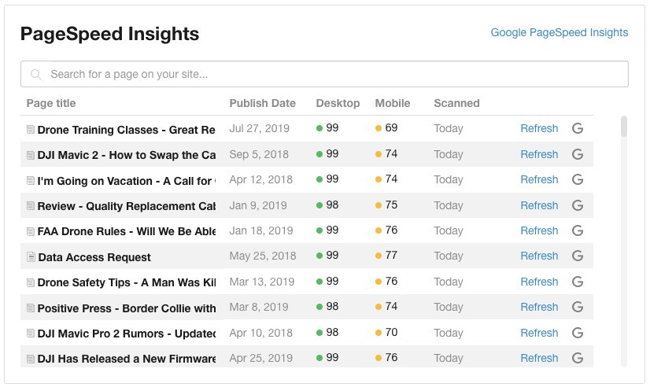This screenshot has height=387, width=650.
Task: Open Data Access Request title
Action: 94,257
